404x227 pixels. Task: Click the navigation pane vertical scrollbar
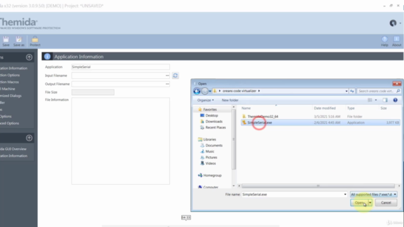coord(234,139)
